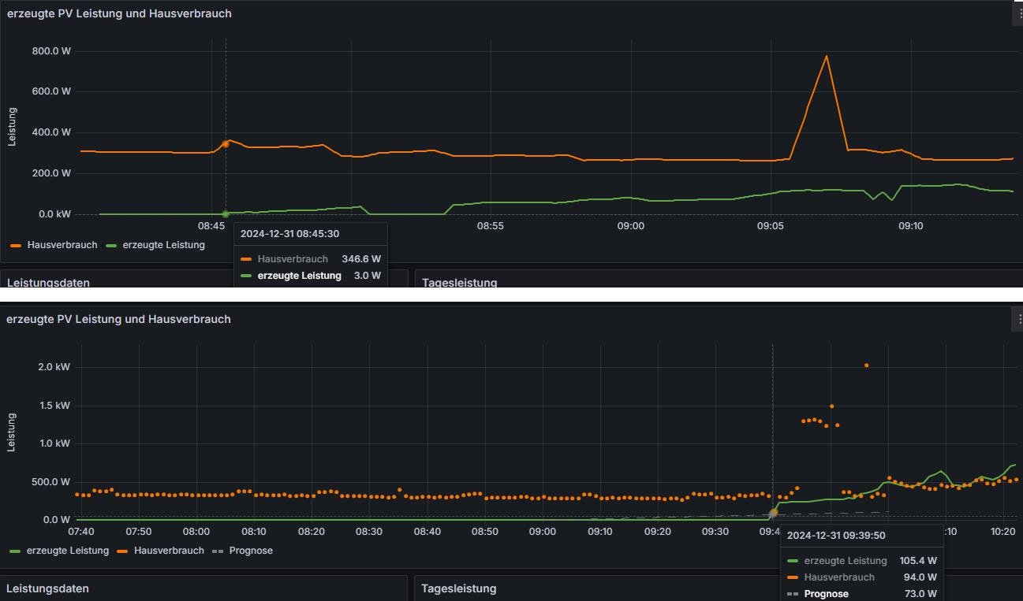This screenshot has height=601, width=1023.
Task: Toggle erzeugte Leistung series in upper panel legend
Action: click(163, 245)
